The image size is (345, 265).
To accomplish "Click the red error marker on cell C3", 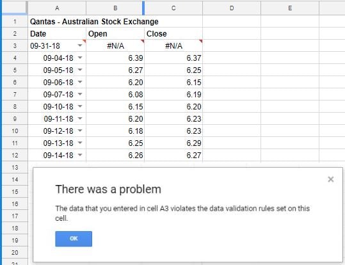I will click(201, 41).
